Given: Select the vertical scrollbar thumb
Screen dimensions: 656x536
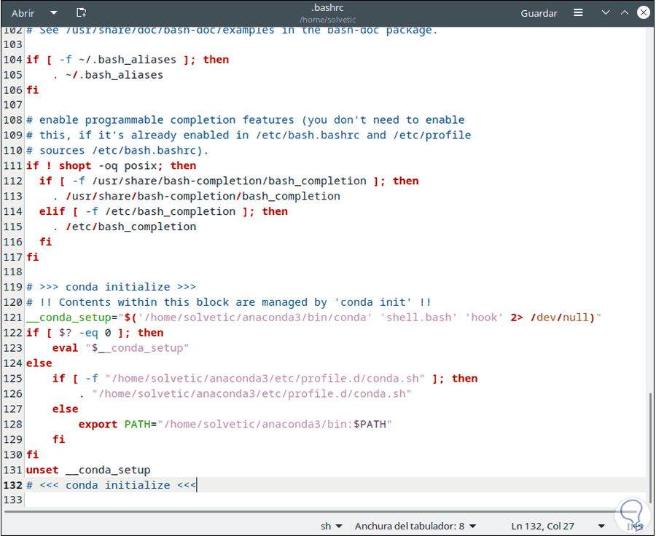Looking at the screenshot, I should (x=649, y=447).
